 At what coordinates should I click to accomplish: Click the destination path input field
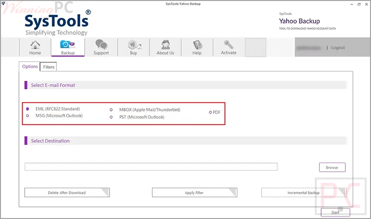tap(151, 167)
